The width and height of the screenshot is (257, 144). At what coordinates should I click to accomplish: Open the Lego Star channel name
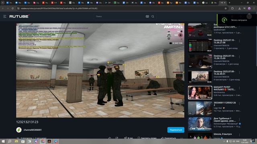218,108
